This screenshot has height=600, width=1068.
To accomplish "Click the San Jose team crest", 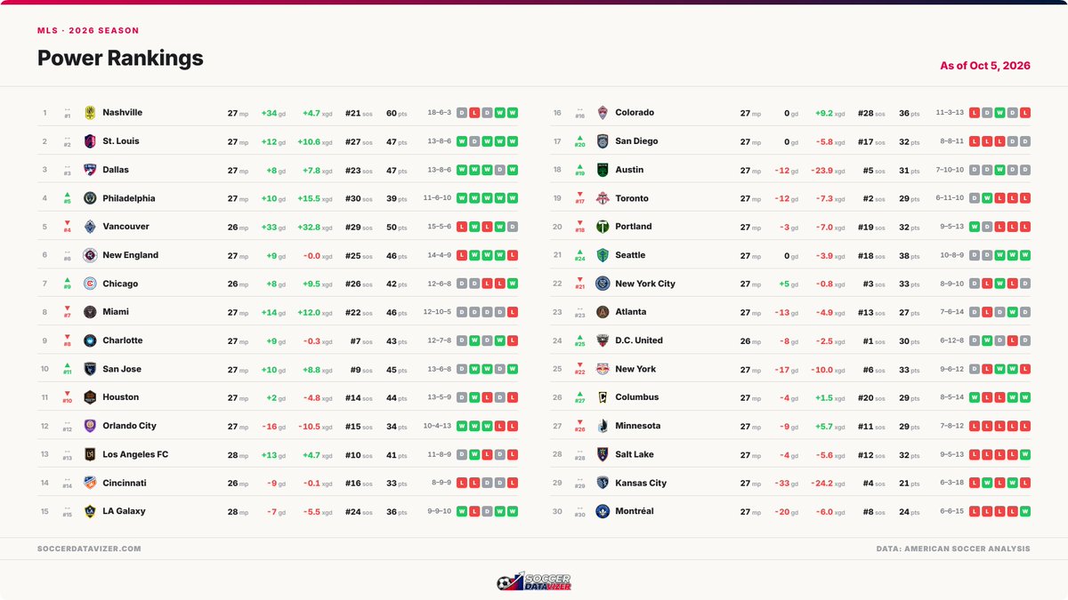I will pos(90,369).
